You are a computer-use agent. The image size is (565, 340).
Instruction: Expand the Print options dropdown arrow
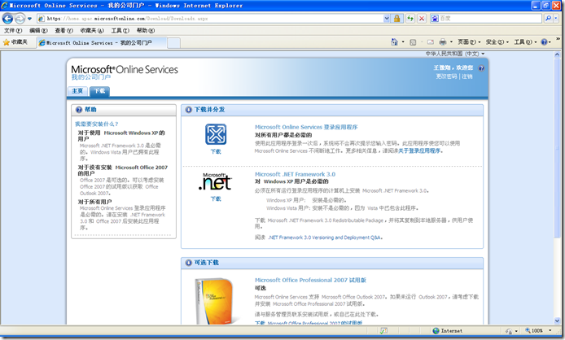tap(451, 42)
